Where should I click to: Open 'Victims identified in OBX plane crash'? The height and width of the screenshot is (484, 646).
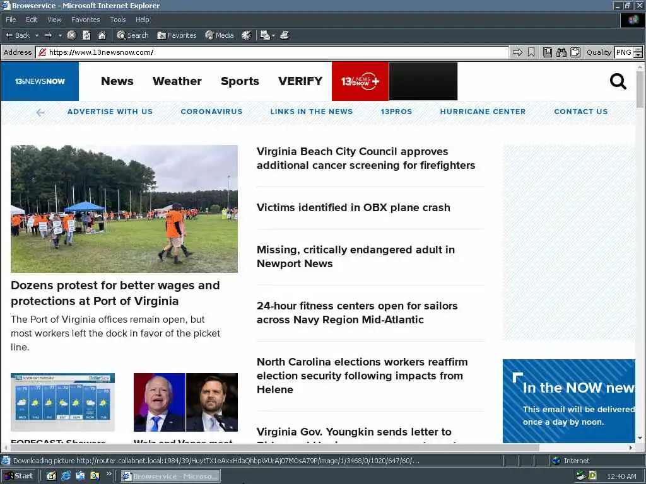[353, 207]
